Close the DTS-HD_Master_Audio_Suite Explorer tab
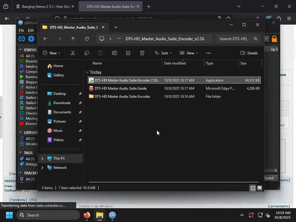The width and height of the screenshot is (296, 222). tap(103, 27)
